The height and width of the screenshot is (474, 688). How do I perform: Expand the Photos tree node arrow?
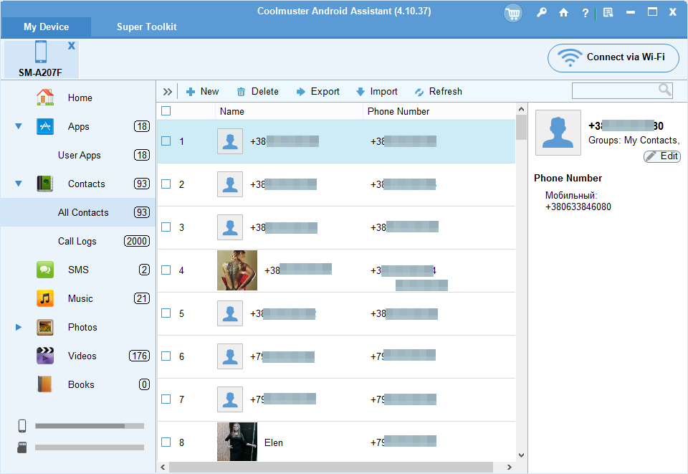[19, 327]
